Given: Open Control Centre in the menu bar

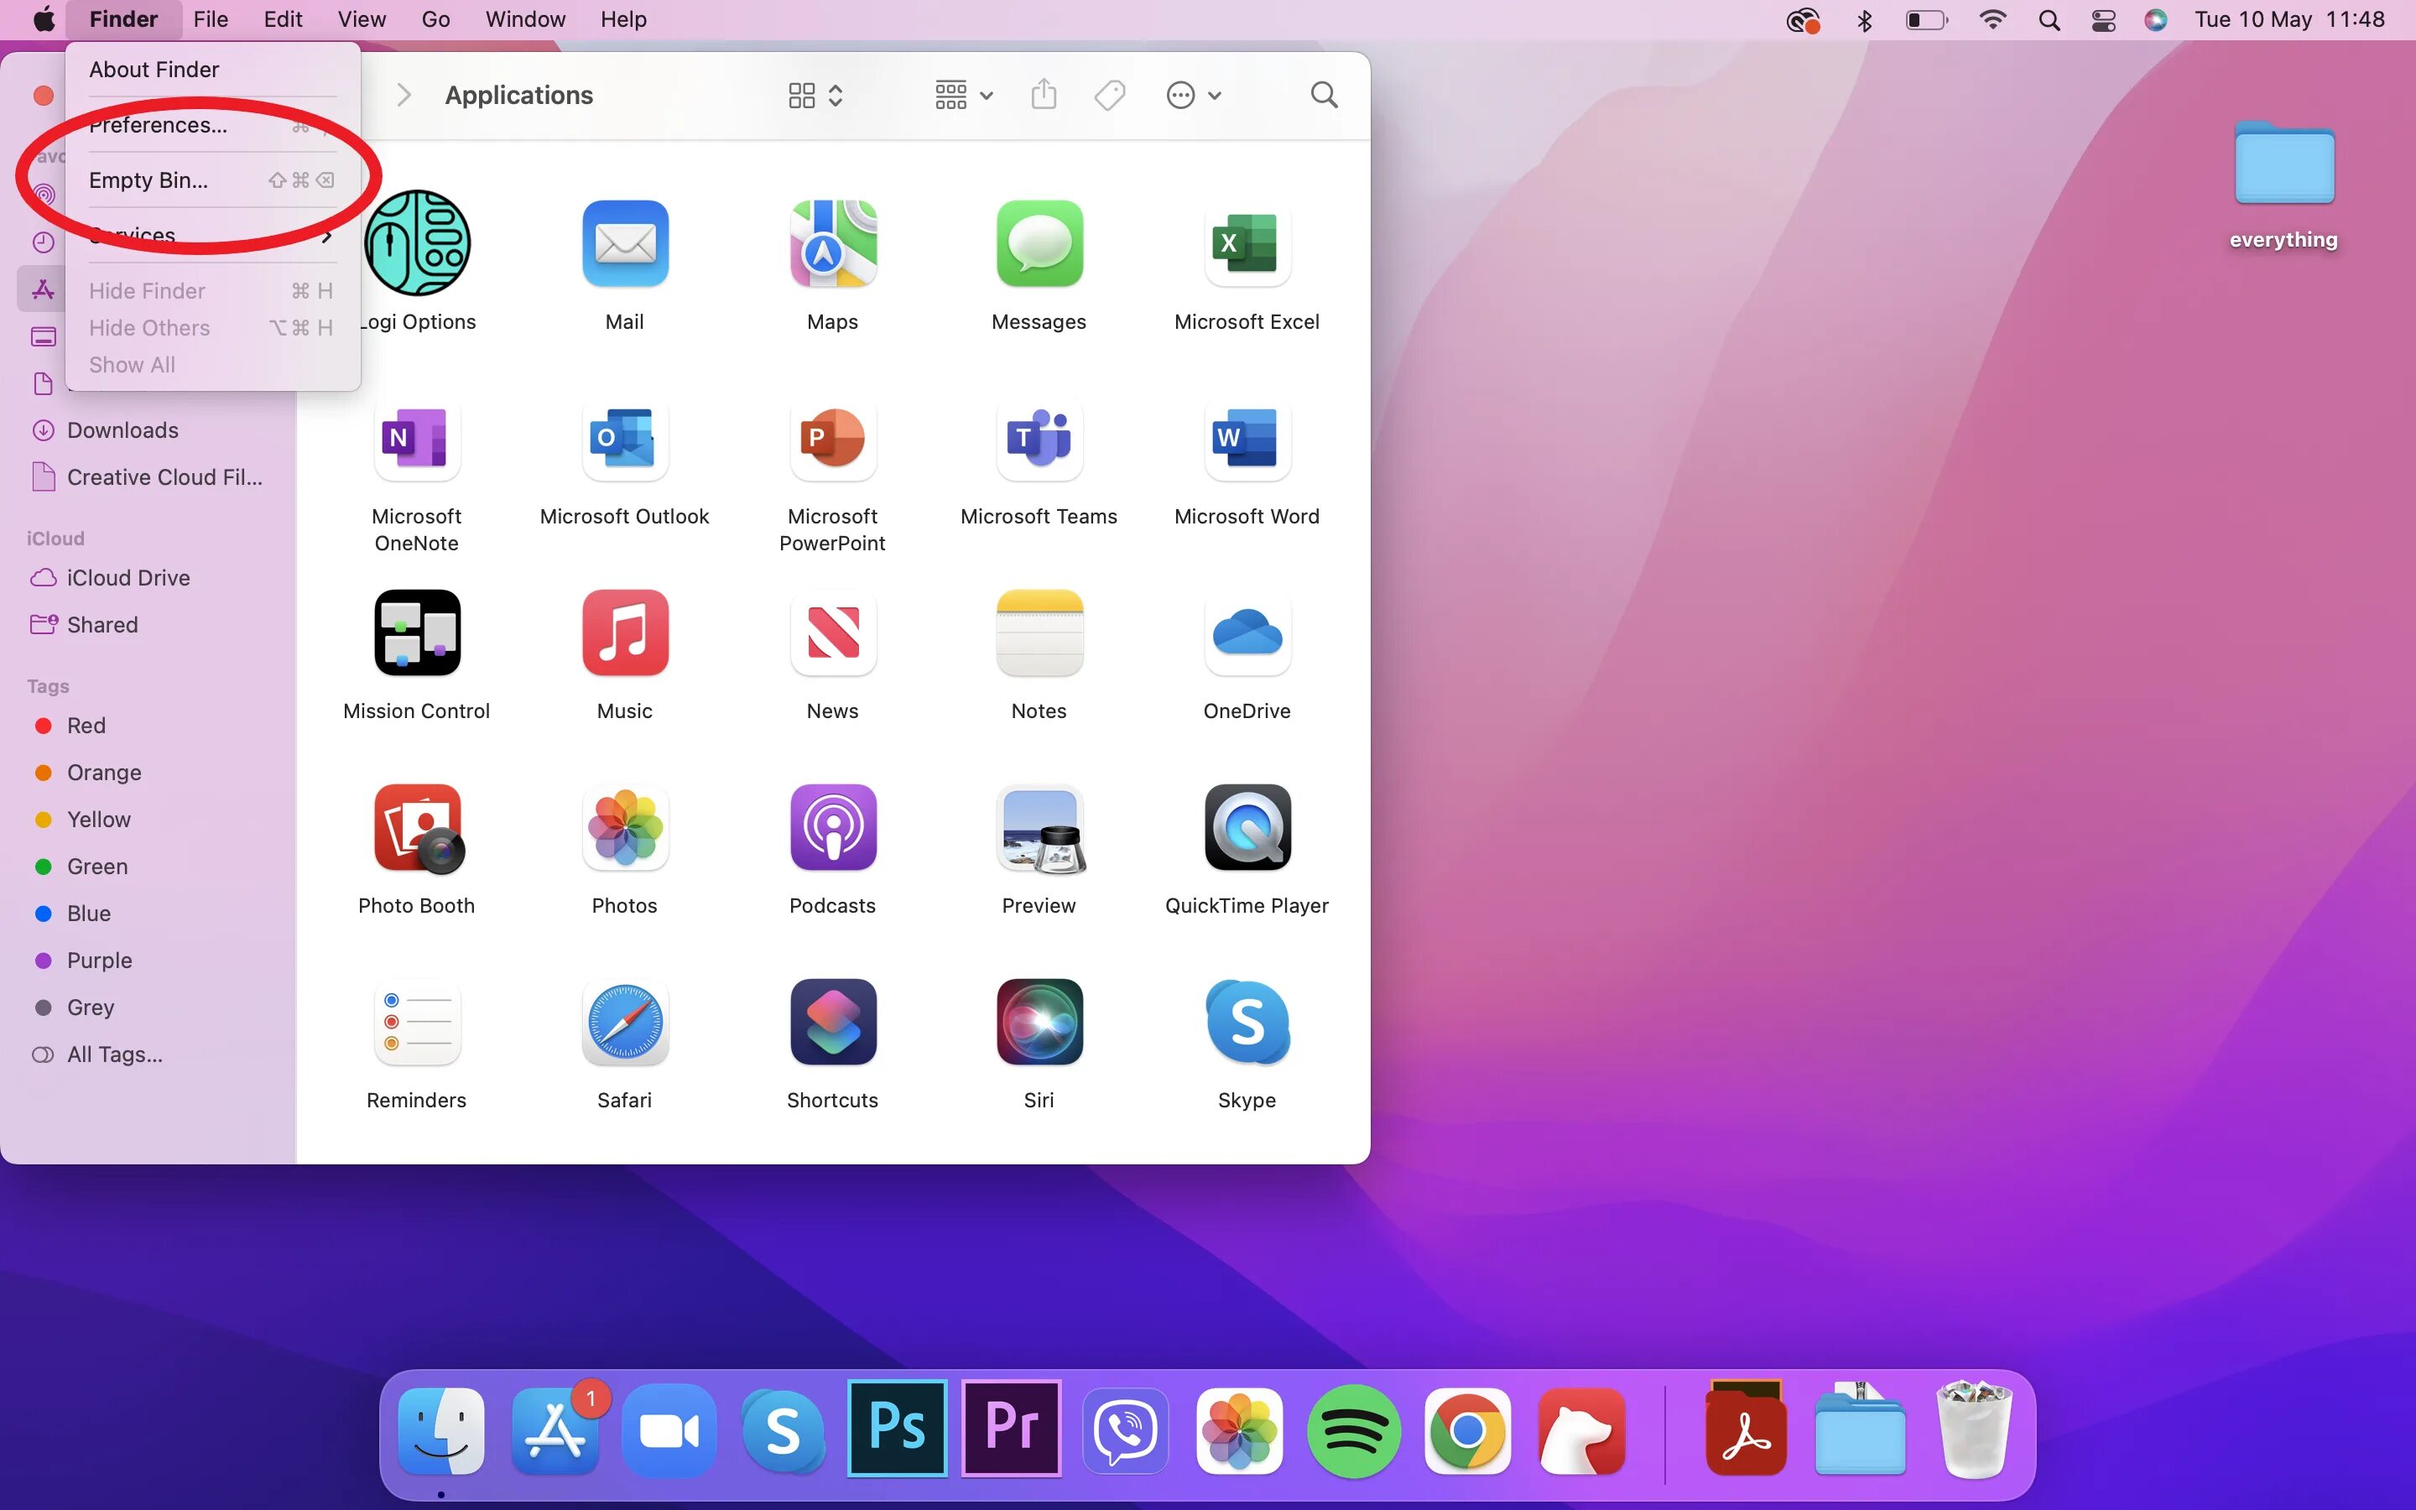Looking at the screenshot, I should (x=2104, y=20).
